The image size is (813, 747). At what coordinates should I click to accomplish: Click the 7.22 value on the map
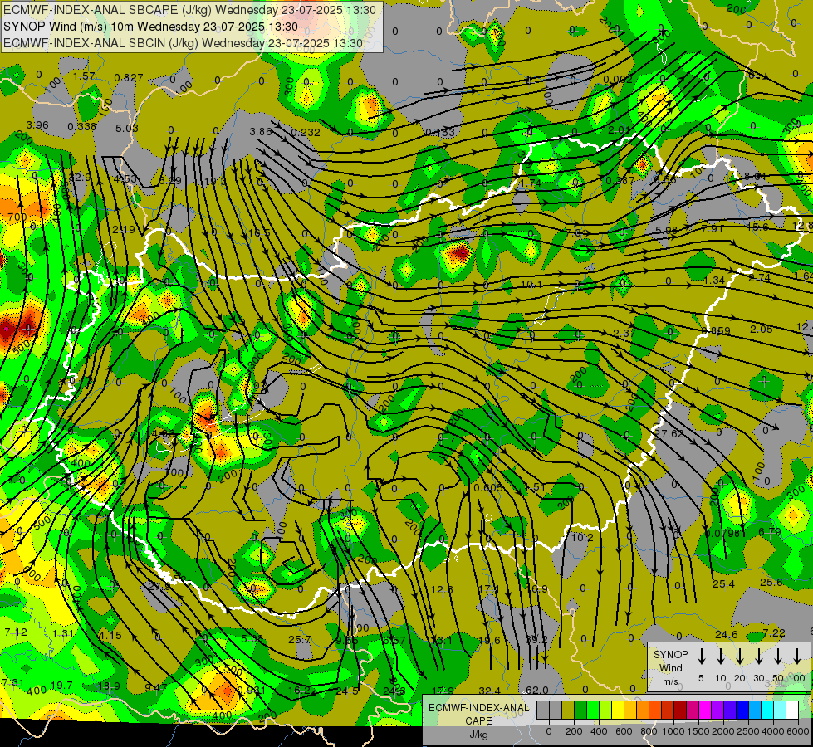pyautogui.click(x=774, y=632)
